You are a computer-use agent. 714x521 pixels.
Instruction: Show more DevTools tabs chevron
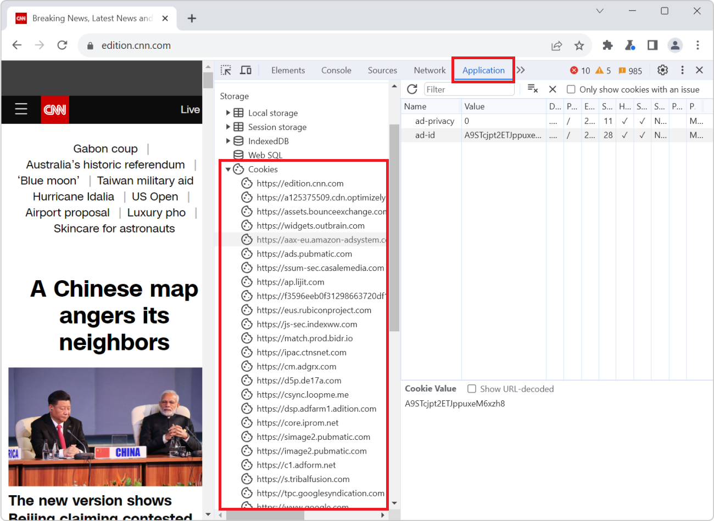pos(521,70)
